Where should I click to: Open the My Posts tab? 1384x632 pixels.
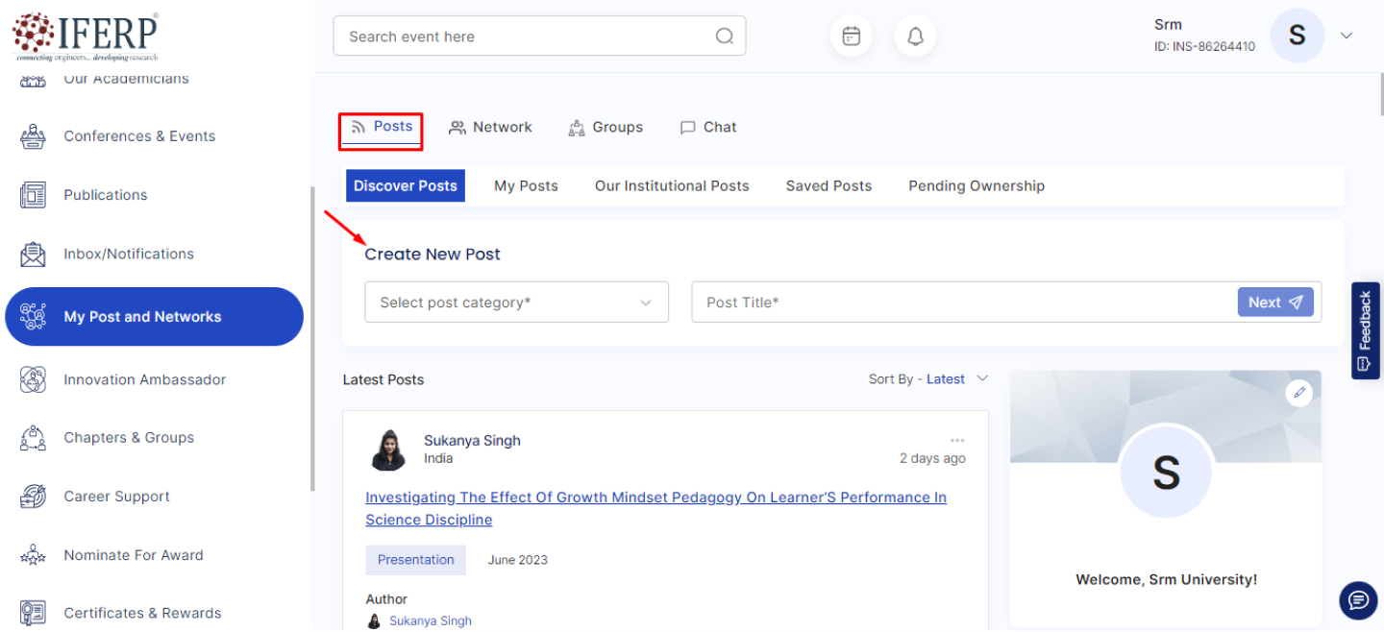point(526,186)
